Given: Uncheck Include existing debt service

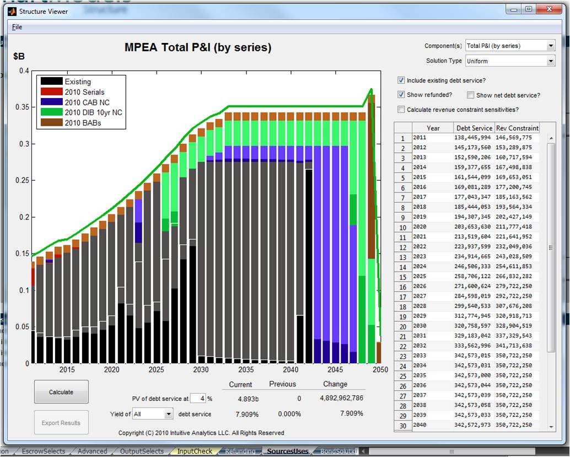Looking at the screenshot, I should [401, 80].
